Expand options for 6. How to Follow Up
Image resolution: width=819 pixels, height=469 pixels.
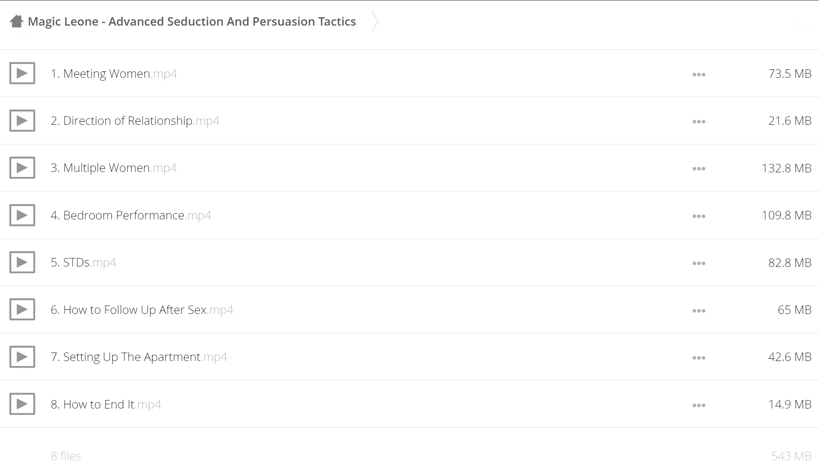[699, 311]
